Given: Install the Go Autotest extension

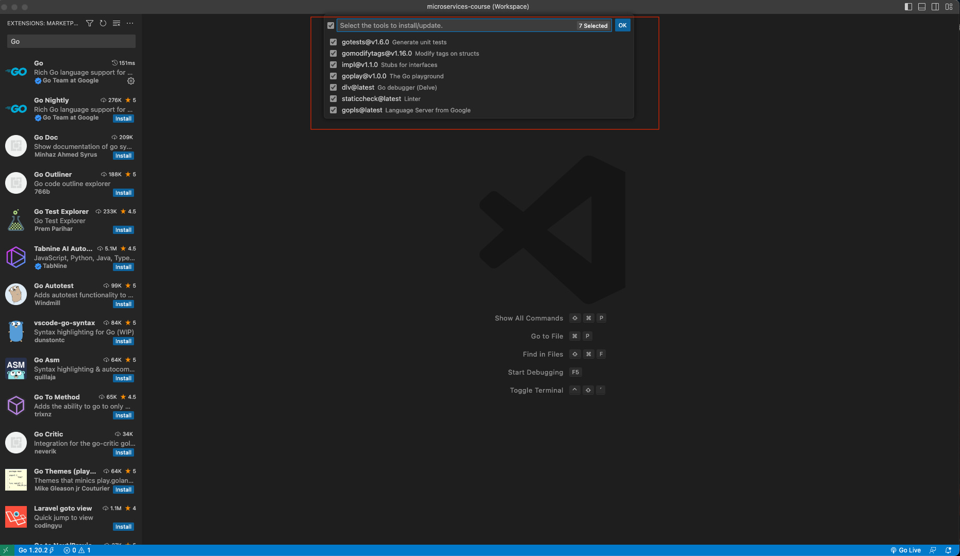Looking at the screenshot, I should 123,304.
